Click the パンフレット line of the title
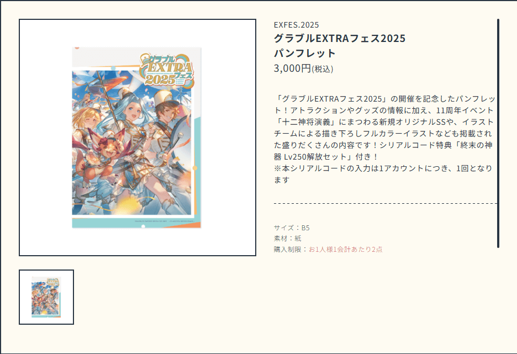The width and height of the screenshot is (517, 354). pos(305,53)
